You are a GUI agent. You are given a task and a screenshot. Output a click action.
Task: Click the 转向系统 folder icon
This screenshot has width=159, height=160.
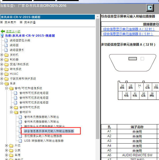point(6,69)
